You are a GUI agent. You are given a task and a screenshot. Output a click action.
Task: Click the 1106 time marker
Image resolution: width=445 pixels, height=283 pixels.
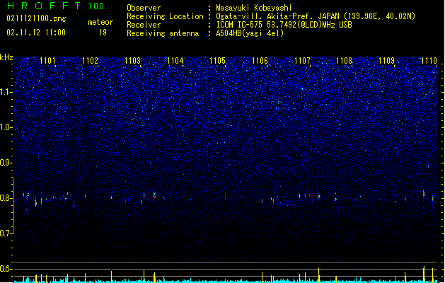point(260,61)
